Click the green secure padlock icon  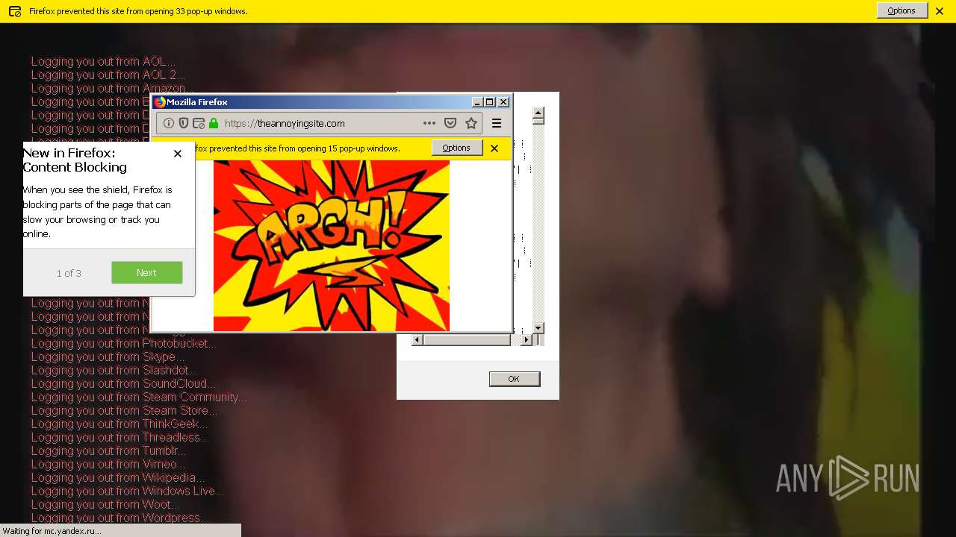214,123
